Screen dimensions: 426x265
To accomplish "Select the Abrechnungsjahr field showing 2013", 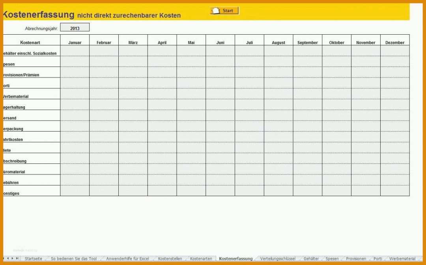I will (x=75, y=28).
